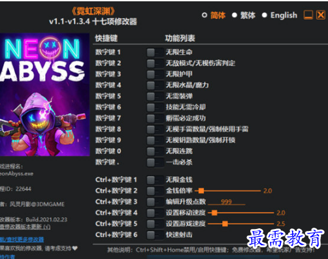Click 设置移动速度 value 2.0

pos(281,213)
